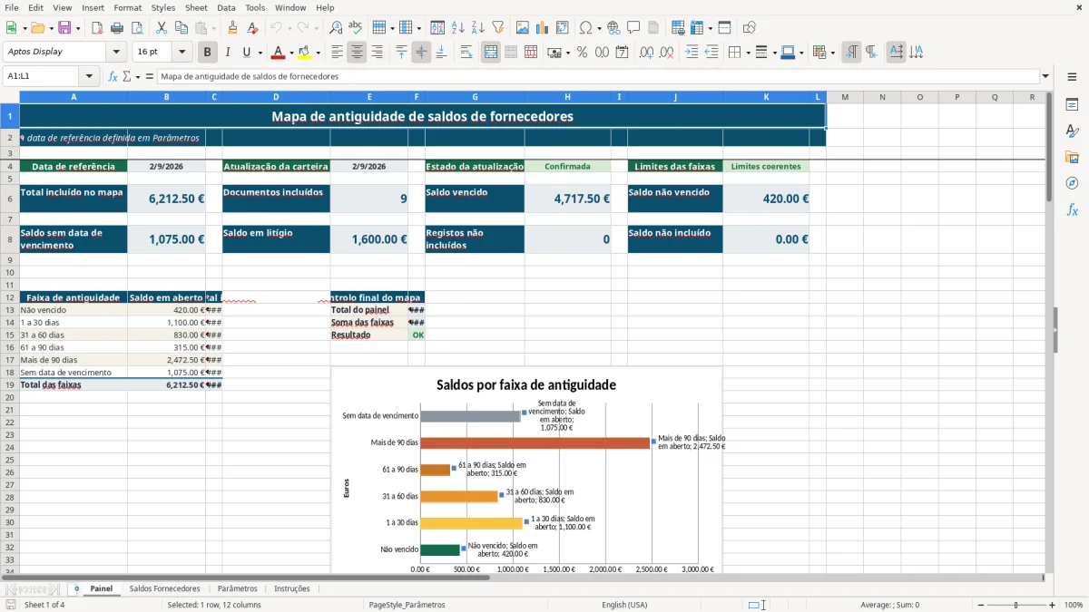This screenshot has height=612, width=1089.
Task: Toggle Bold formatting
Action: 208,53
